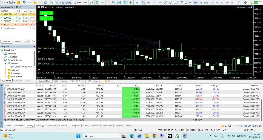Viewport: 263px width, 140px height.
Task: Select BTCUSD row in Market Watch
Action: 18,24
